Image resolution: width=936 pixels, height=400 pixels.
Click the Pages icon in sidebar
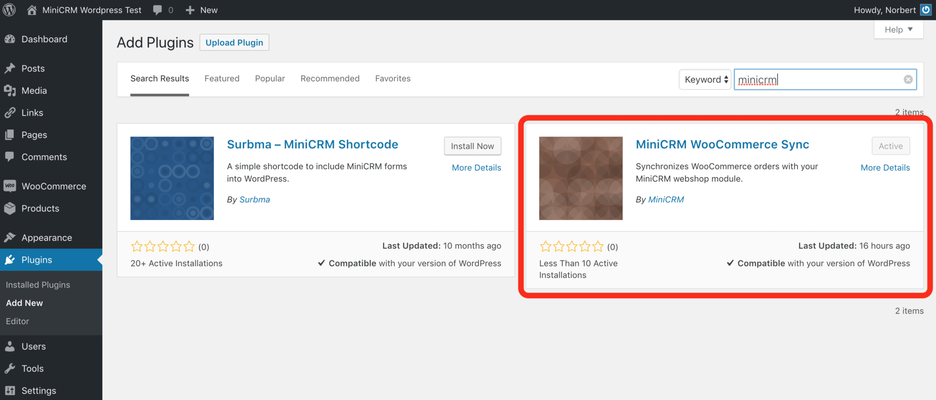(x=10, y=135)
